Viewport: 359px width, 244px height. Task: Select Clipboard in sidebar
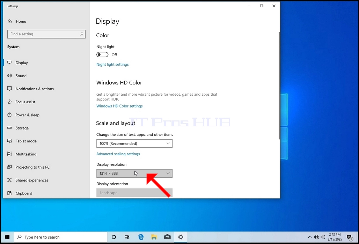(46, 193)
